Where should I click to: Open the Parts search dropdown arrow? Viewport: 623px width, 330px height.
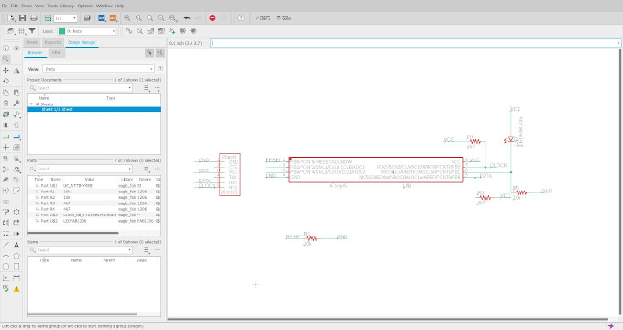[129, 169]
